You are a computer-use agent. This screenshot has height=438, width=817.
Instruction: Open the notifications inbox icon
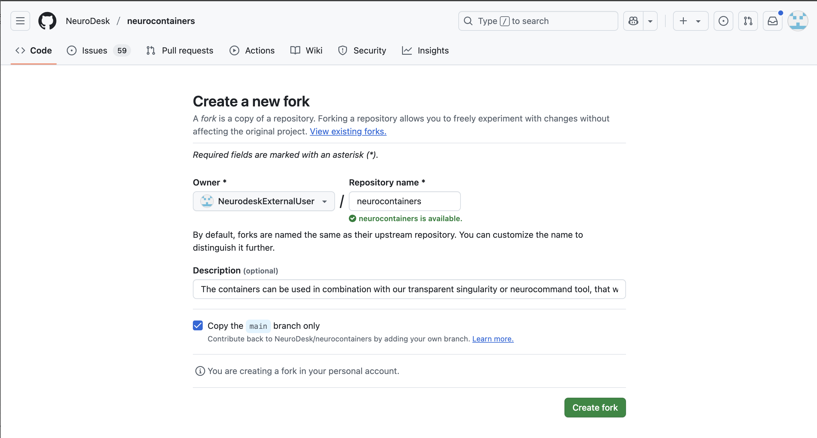pos(772,21)
